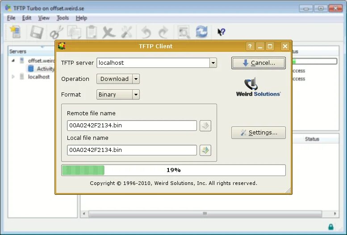Viewport: 347px width, 235px height.
Task: Click the Cut scissors toolbar icon
Action: pyautogui.click(x=56, y=32)
